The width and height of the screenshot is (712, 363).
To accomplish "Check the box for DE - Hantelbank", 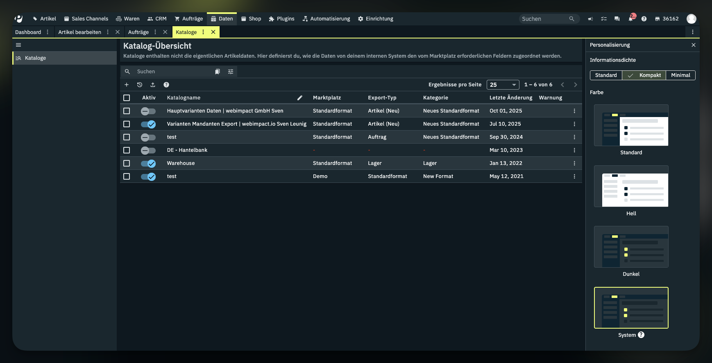I will (x=127, y=150).
